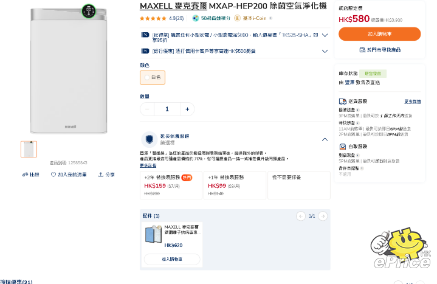The height and width of the screenshot is (284, 437).
Task: Expand the 銀行優惠 bank offer row
Action: coord(325,51)
